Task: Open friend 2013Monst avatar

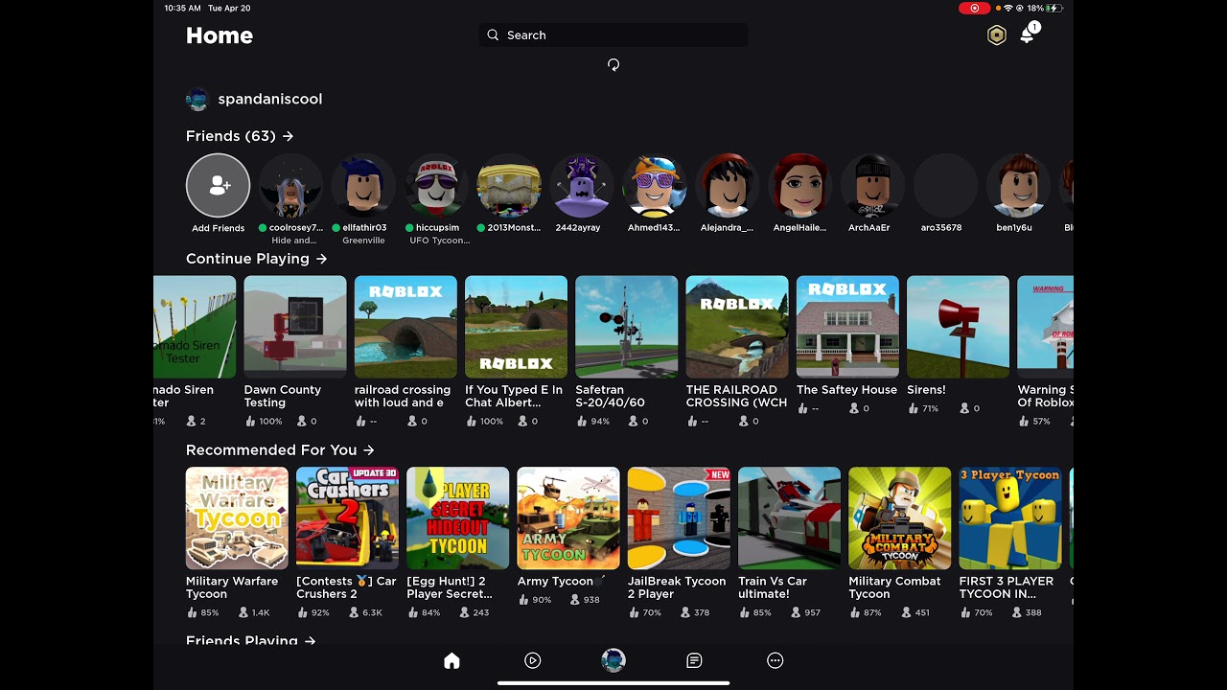Action: pos(509,185)
